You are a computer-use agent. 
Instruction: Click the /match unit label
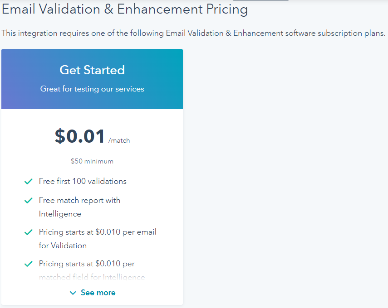119,140
